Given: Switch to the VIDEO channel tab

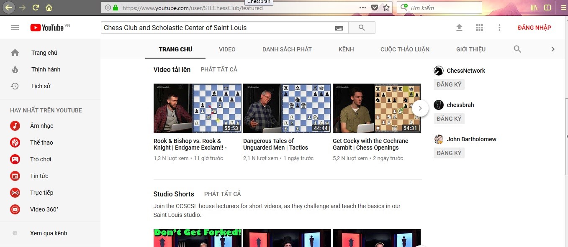Looking at the screenshot, I should pos(227,49).
